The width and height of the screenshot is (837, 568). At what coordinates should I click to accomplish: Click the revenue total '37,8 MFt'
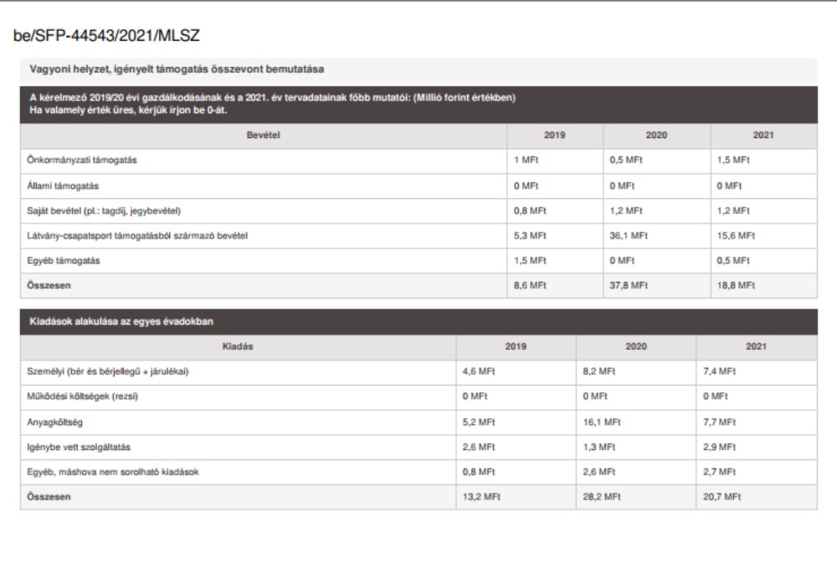(x=629, y=286)
